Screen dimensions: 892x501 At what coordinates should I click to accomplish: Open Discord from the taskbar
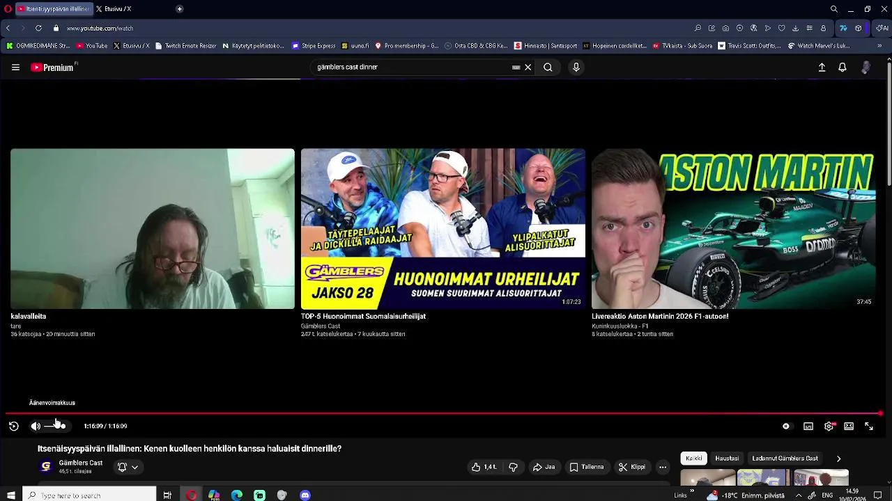coord(305,495)
